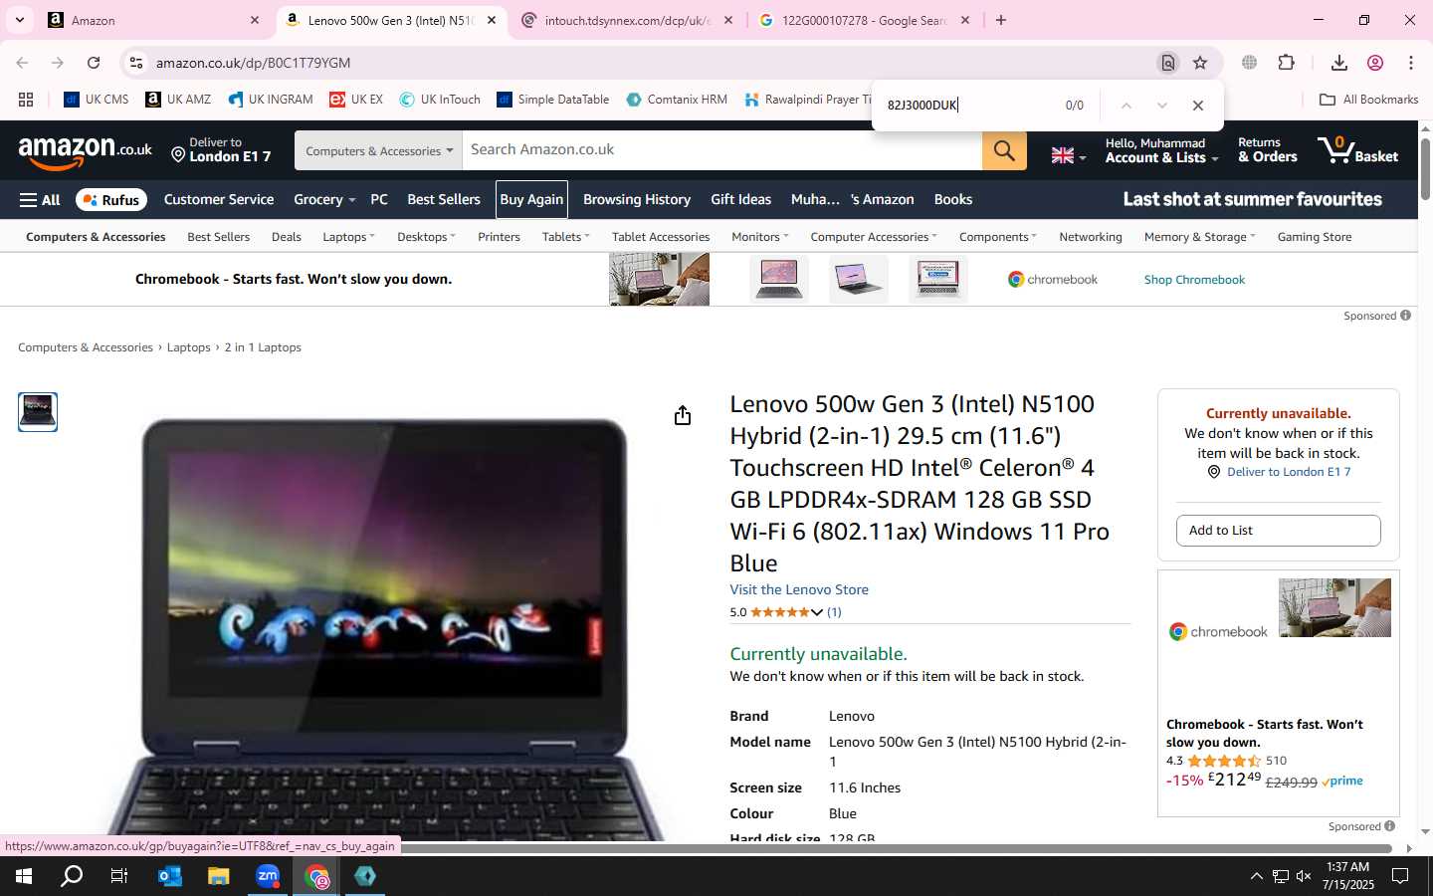Open File Explorer from the taskbar
Image resolution: width=1433 pixels, height=896 pixels.
218,876
